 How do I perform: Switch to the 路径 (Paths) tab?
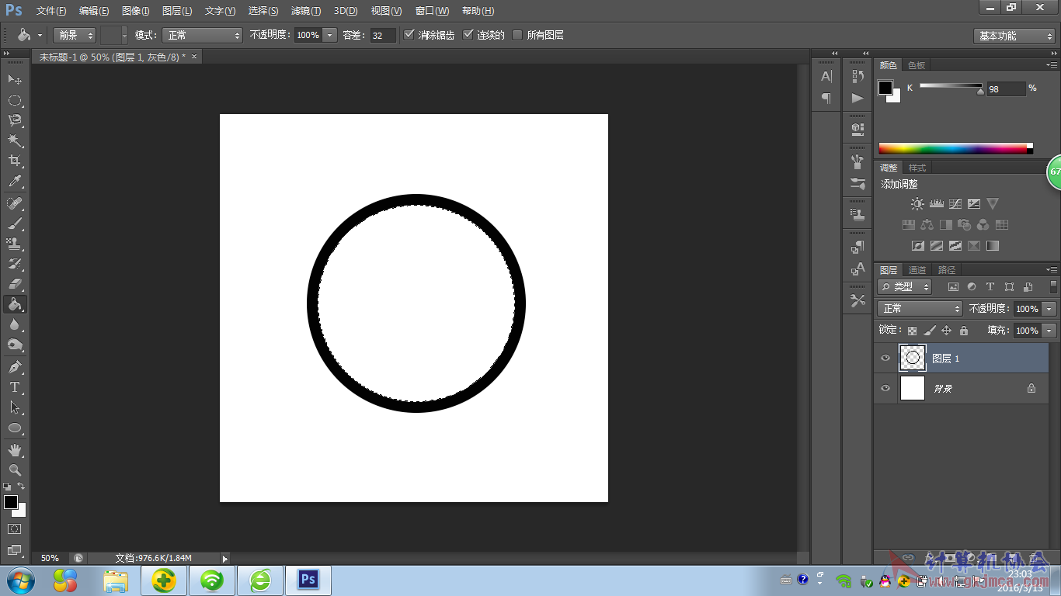coord(947,270)
